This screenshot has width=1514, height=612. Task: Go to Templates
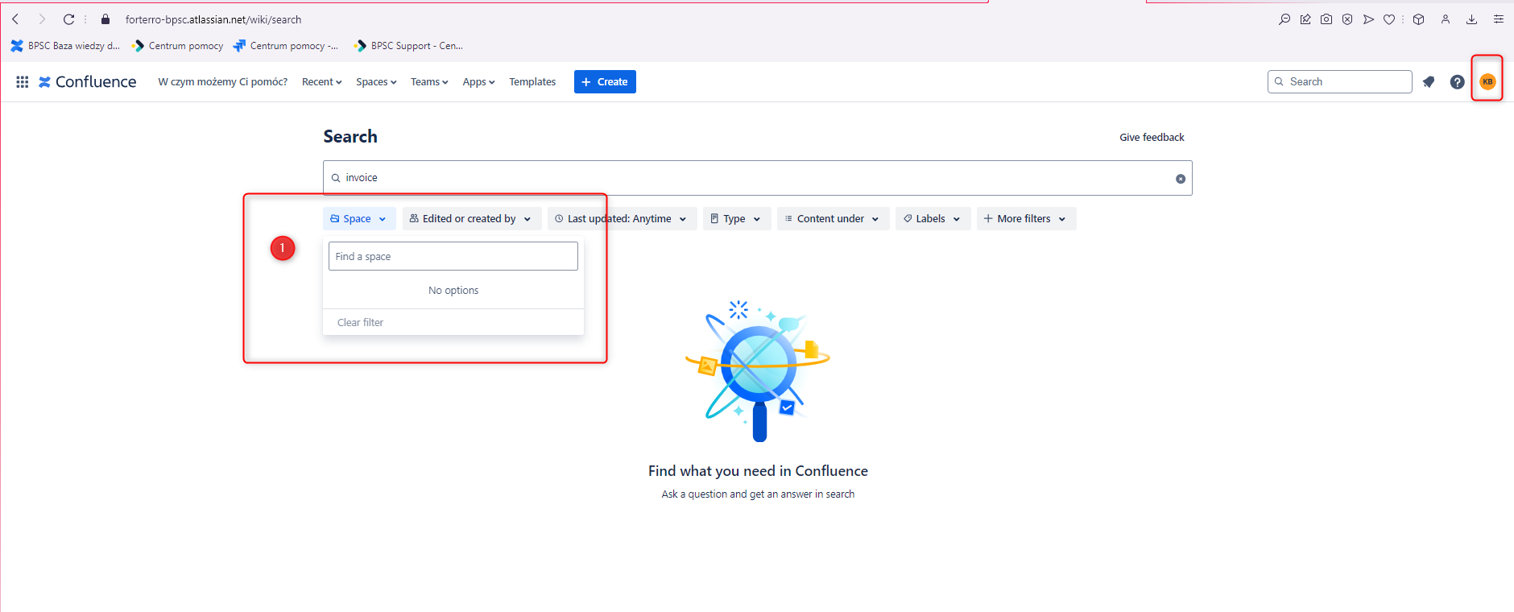(x=532, y=82)
